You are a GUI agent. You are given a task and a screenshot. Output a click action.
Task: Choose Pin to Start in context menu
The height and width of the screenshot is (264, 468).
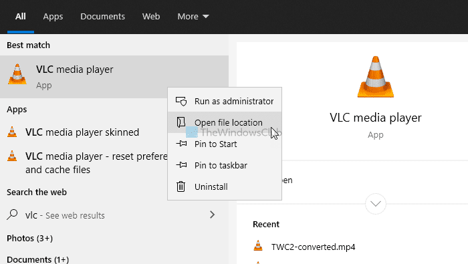225,144
